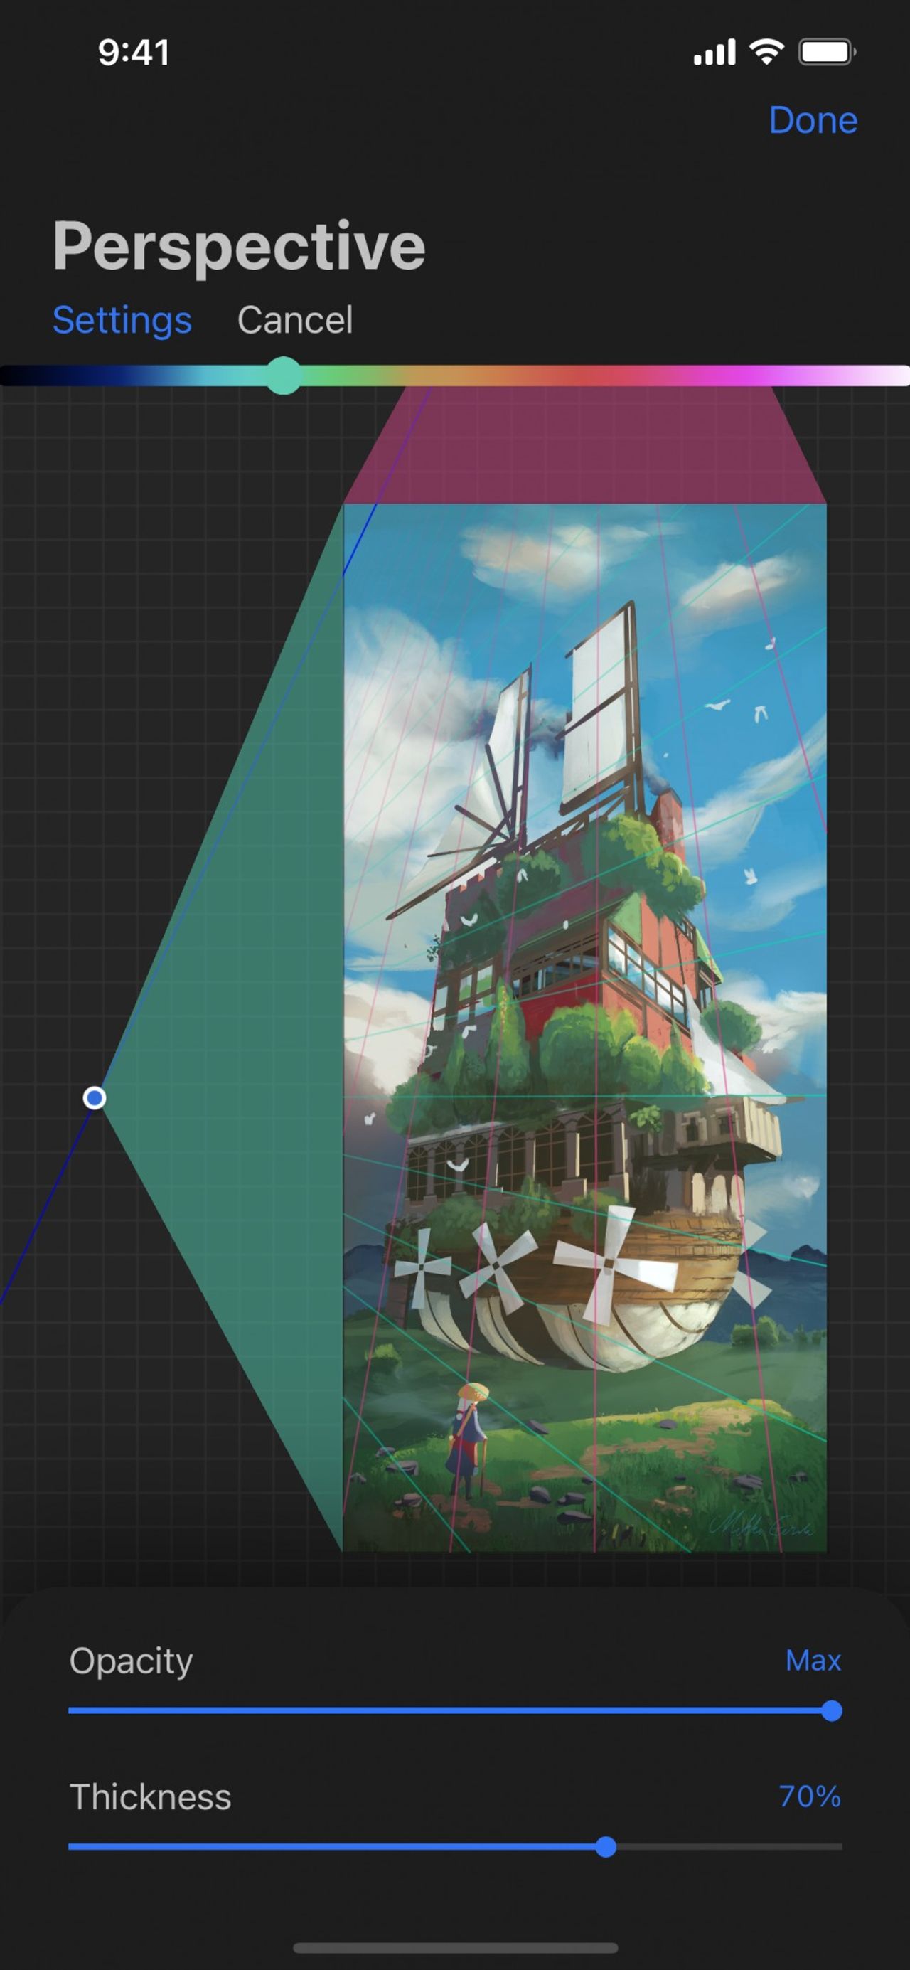Select the blue vanishing point node
This screenshot has width=910, height=1970.
[94, 1098]
